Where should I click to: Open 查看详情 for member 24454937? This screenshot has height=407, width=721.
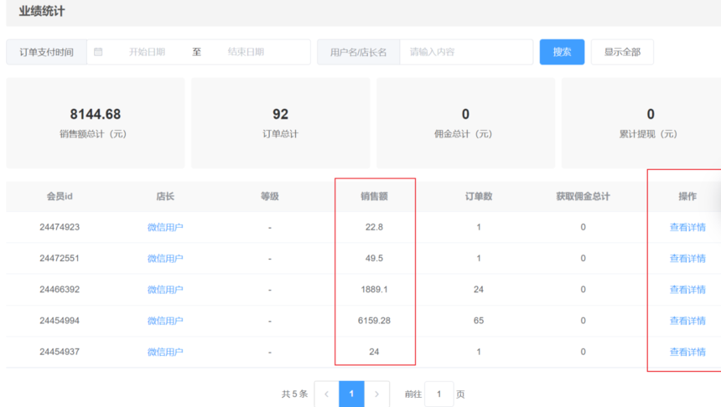point(687,352)
